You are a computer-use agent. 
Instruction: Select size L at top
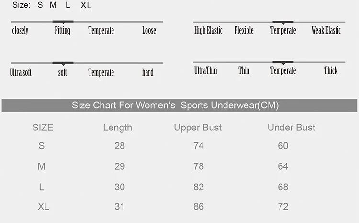click(x=68, y=6)
